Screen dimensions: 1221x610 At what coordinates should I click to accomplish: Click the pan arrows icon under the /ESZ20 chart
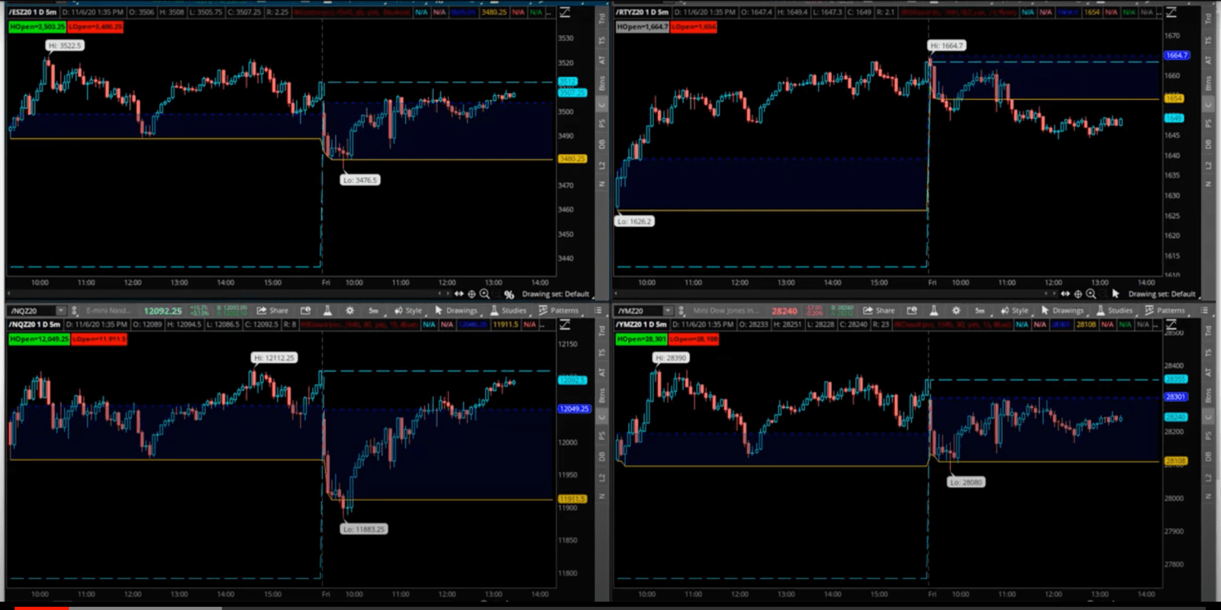(x=459, y=294)
